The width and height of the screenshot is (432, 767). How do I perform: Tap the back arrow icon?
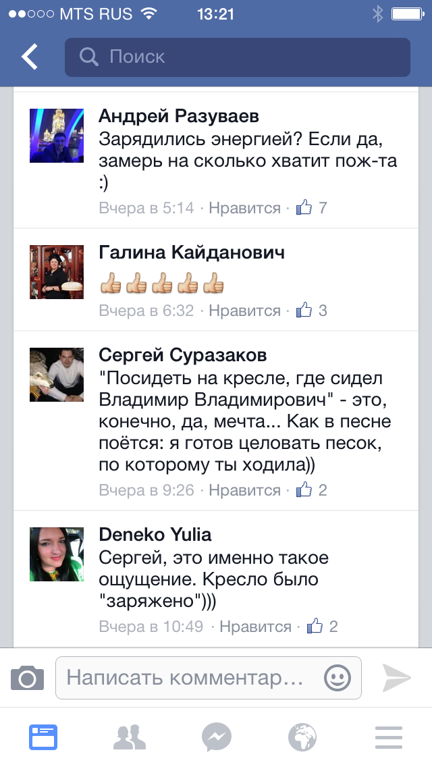pyautogui.click(x=29, y=57)
